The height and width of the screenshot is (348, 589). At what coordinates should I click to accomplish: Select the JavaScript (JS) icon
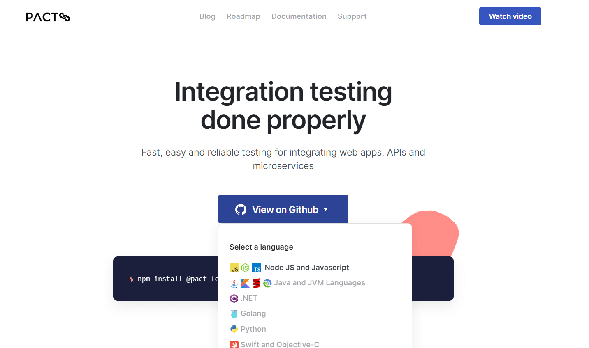click(x=234, y=267)
